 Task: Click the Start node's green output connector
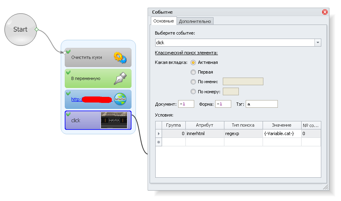pyautogui.click(x=37, y=29)
